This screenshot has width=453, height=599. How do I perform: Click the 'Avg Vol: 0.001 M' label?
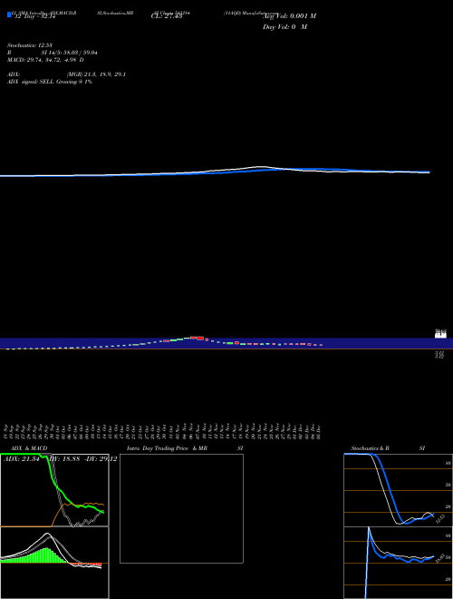click(x=289, y=16)
